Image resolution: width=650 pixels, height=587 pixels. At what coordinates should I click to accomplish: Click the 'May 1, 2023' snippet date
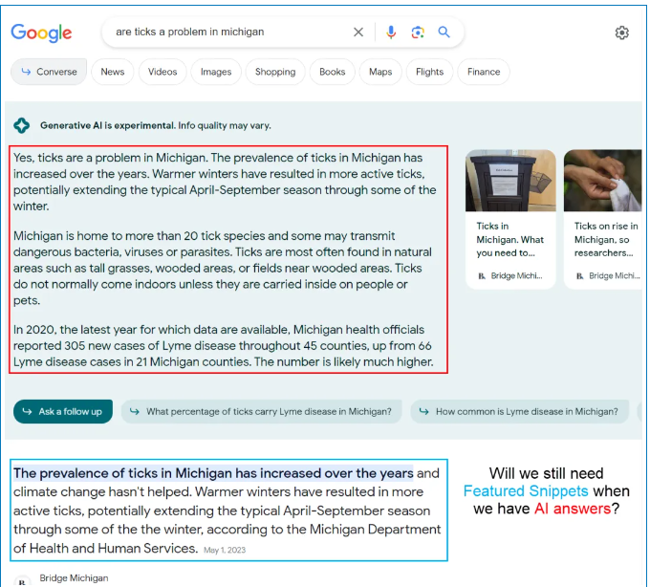coord(225,550)
